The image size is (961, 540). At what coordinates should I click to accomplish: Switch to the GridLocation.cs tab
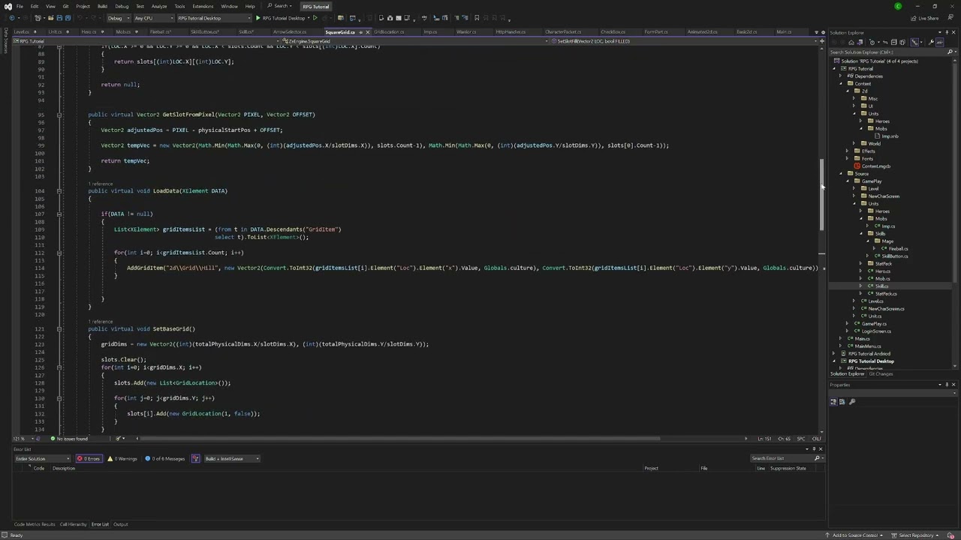(x=389, y=32)
